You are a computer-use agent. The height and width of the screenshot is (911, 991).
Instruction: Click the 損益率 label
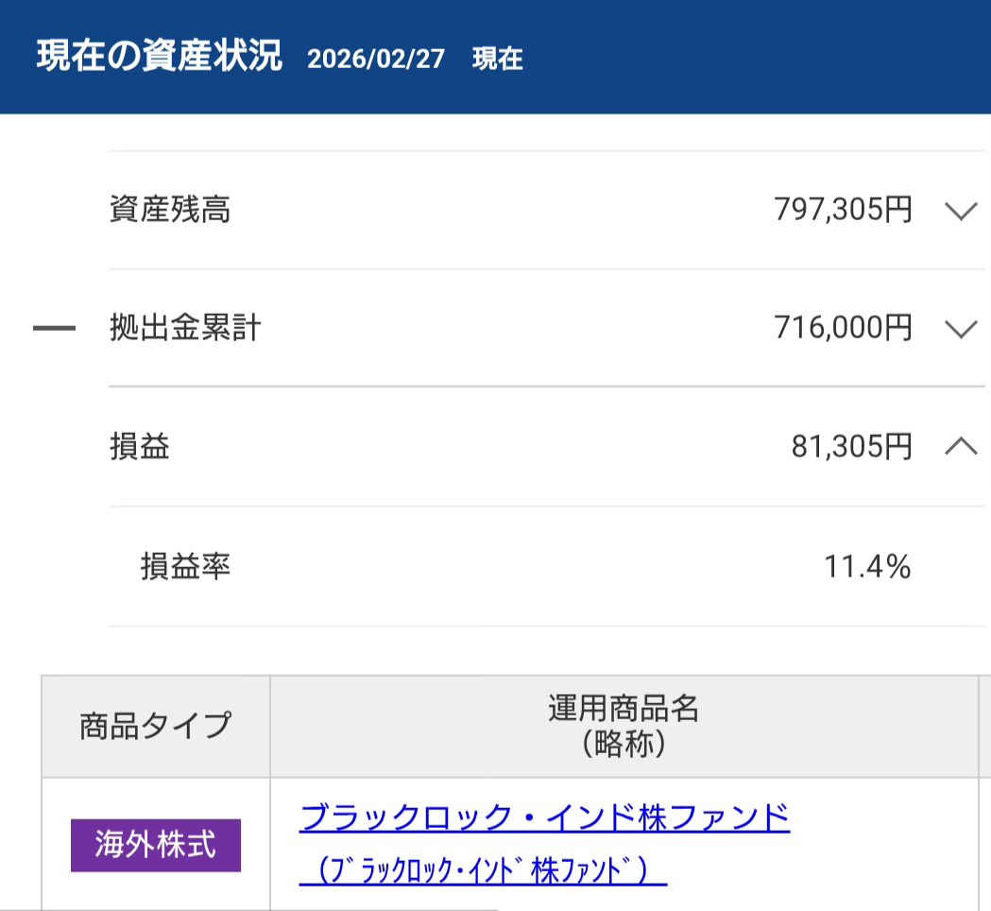(185, 567)
